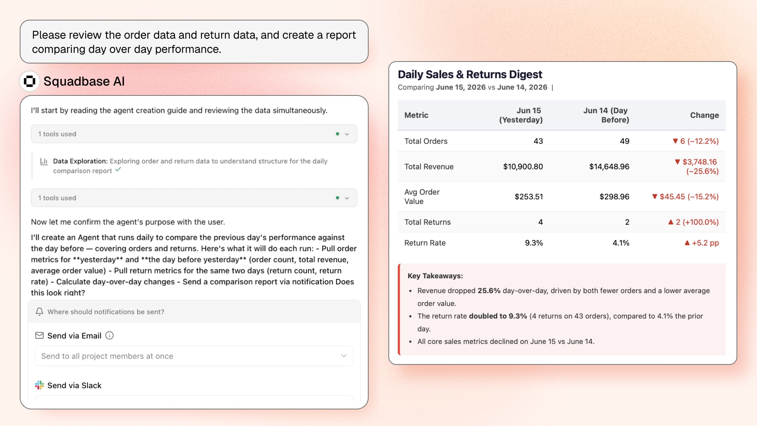
Task: Click the Total Returns value 2
Action: click(x=627, y=222)
